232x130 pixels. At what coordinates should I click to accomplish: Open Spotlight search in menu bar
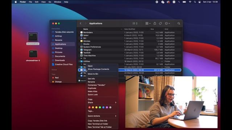(195, 2)
